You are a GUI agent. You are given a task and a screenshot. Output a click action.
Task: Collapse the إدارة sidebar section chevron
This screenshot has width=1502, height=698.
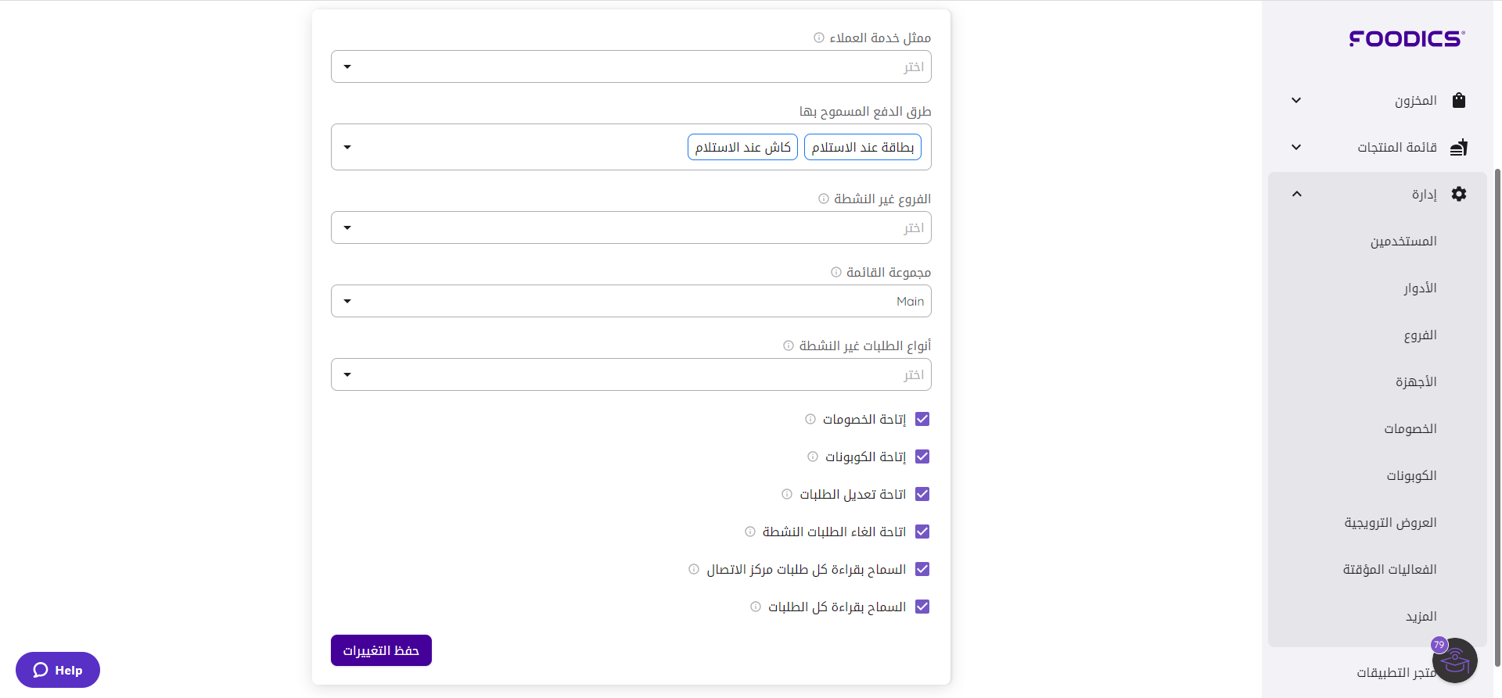point(1297,194)
